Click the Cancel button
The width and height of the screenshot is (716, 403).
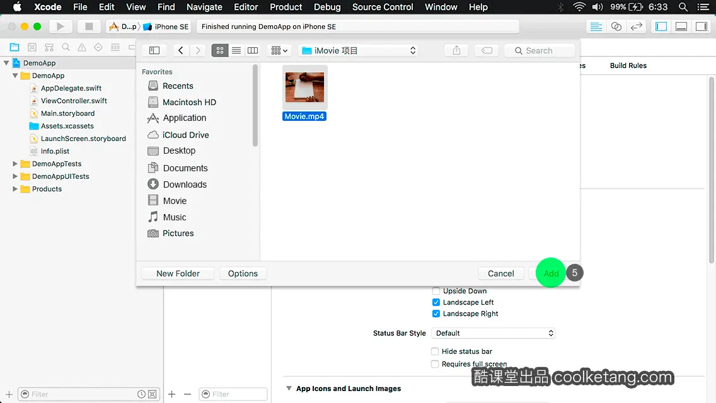[501, 273]
